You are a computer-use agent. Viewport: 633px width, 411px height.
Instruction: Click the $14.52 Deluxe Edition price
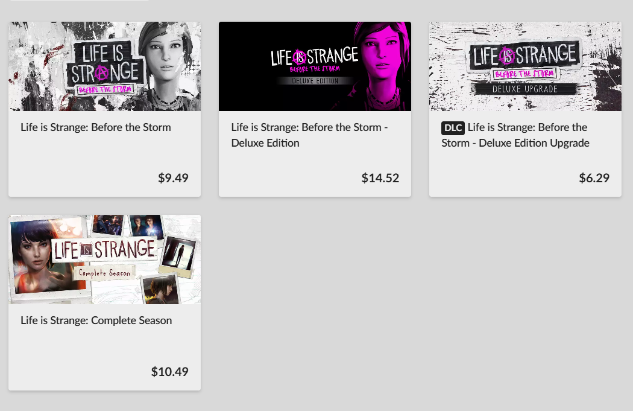[380, 178]
